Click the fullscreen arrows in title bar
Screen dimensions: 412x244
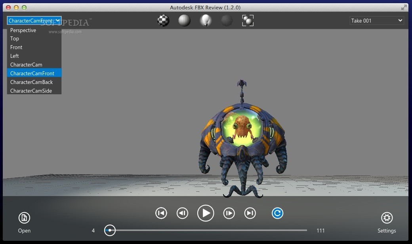pyautogui.click(x=404, y=8)
